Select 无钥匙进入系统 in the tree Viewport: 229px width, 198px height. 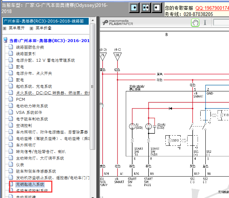30,184
